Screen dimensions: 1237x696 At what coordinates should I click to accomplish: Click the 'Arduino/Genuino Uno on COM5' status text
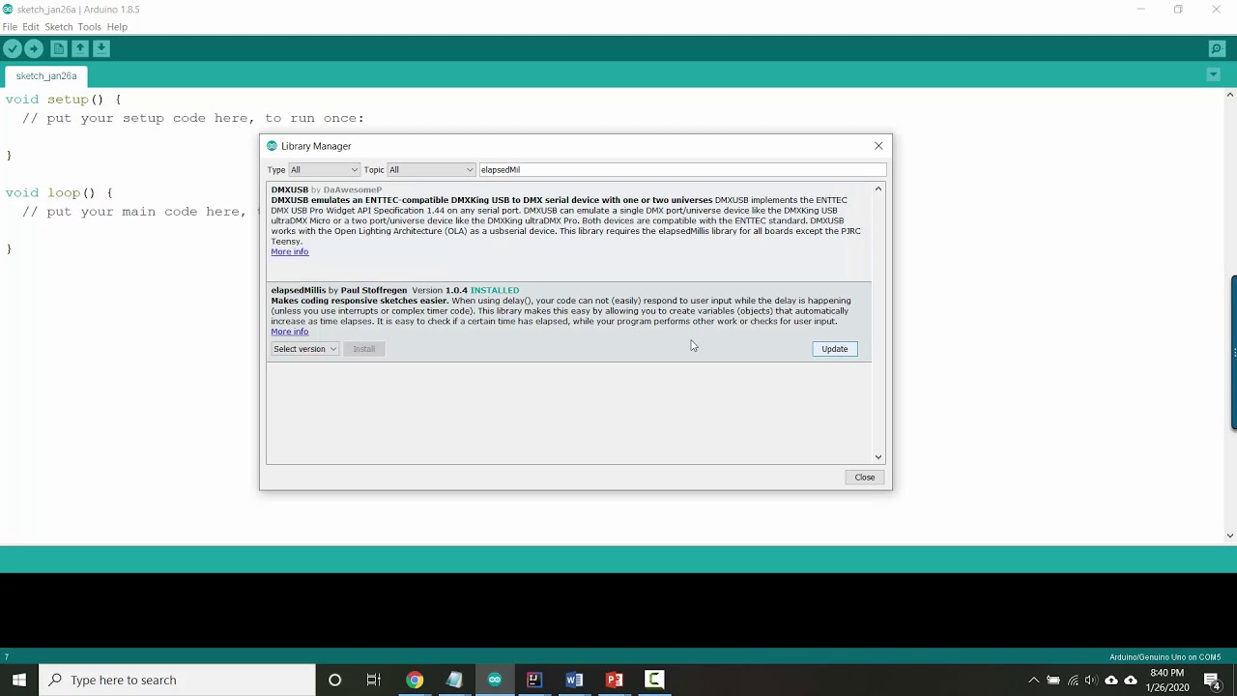(x=1165, y=657)
